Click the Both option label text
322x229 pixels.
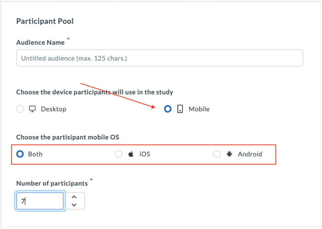pyautogui.click(x=35, y=154)
